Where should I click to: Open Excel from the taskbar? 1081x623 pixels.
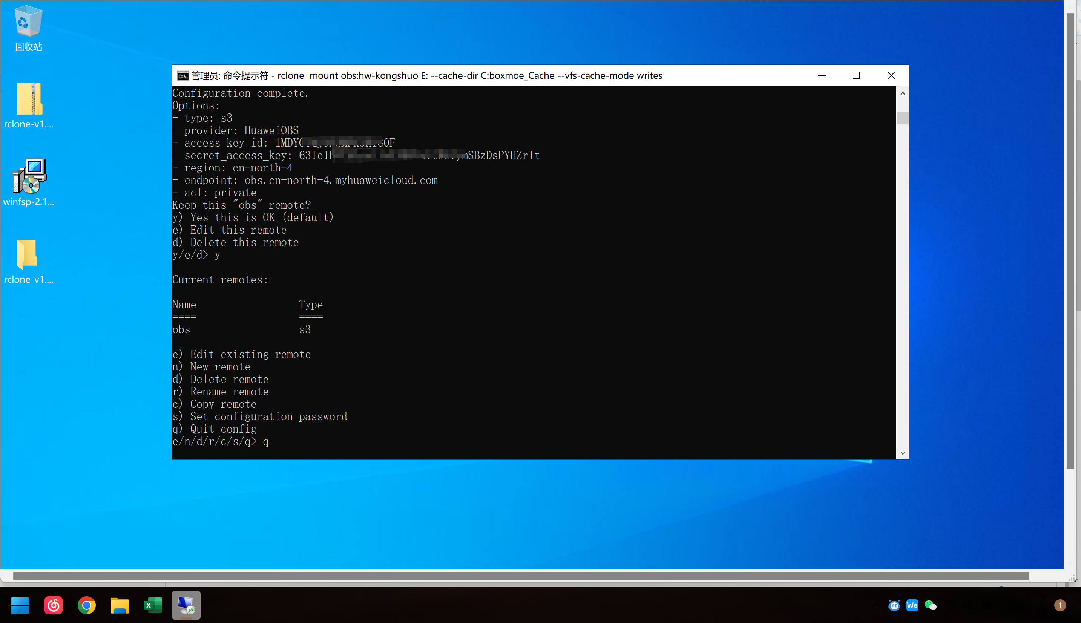coord(153,605)
